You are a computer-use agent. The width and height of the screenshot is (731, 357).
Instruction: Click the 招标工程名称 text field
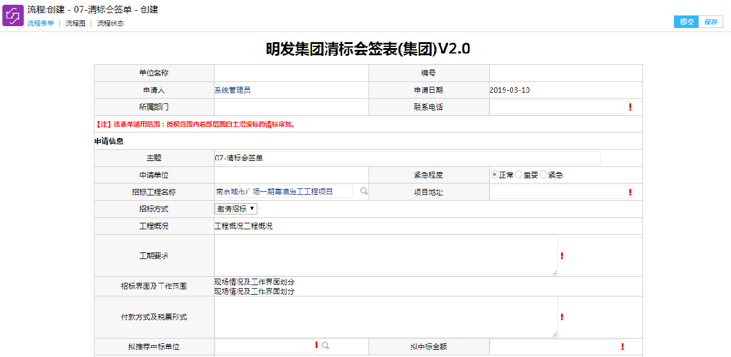tap(283, 191)
